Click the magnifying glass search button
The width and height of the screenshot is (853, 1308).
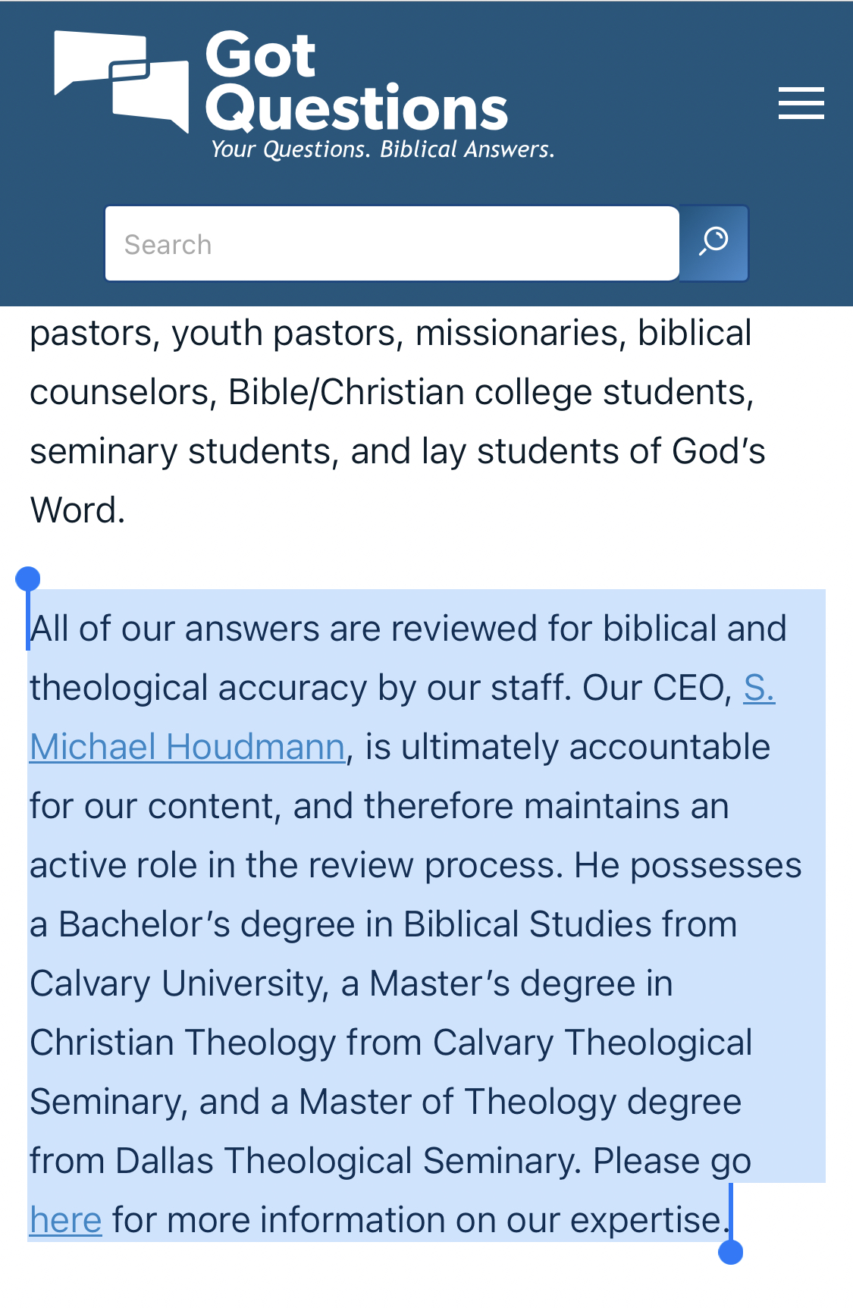point(713,243)
